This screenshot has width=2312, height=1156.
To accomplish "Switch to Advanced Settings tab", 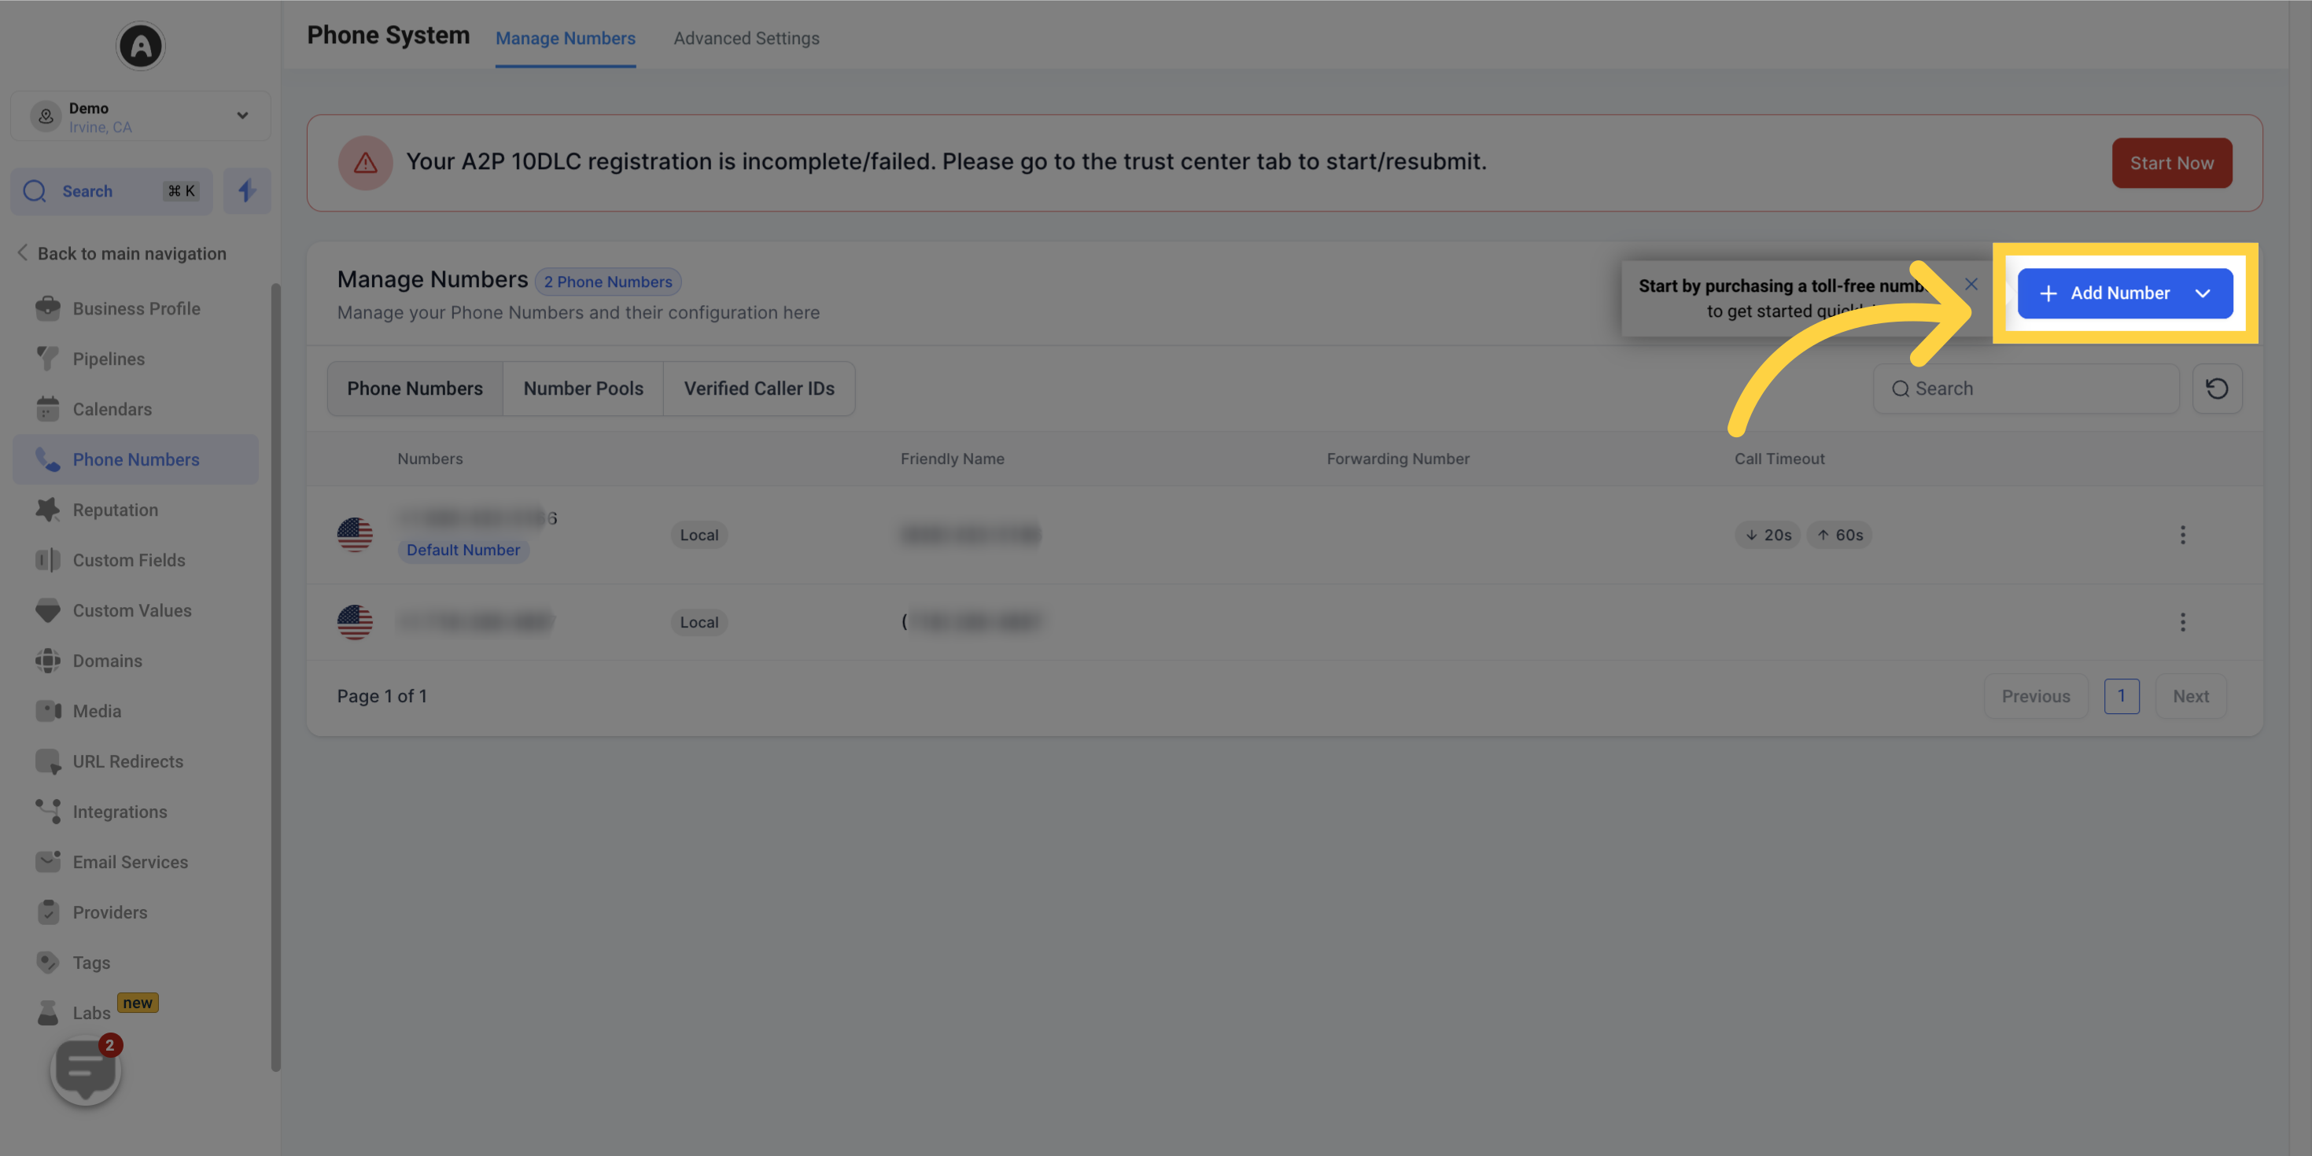I will click(746, 39).
